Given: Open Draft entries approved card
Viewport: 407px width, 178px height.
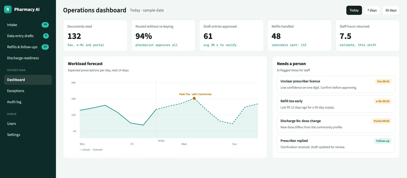Looking at the screenshot, I should coord(231,35).
